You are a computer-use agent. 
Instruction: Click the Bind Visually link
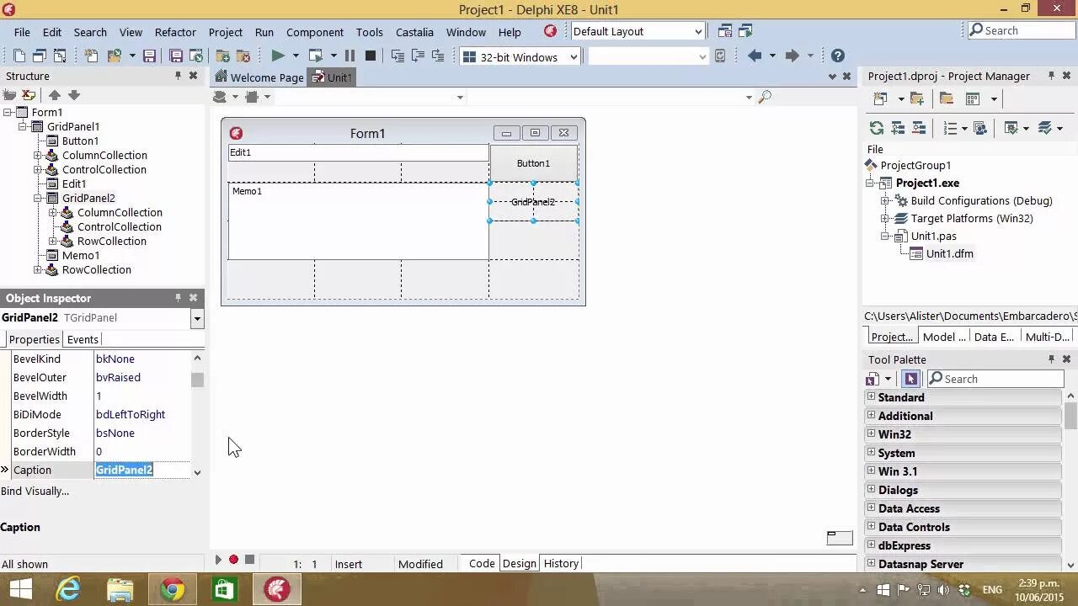(x=35, y=491)
